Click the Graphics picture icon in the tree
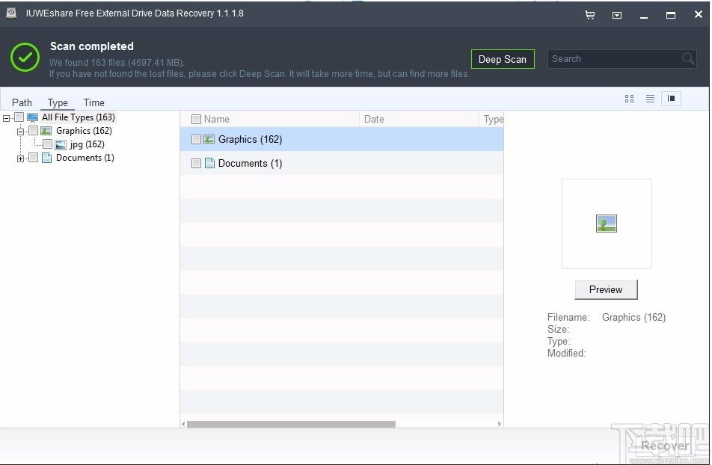Viewport: 712px width, 465px height. pyautogui.click(x=46, y=131)
